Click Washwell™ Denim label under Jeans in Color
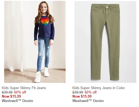The image size is (139, 107). (x=88, y=101)
